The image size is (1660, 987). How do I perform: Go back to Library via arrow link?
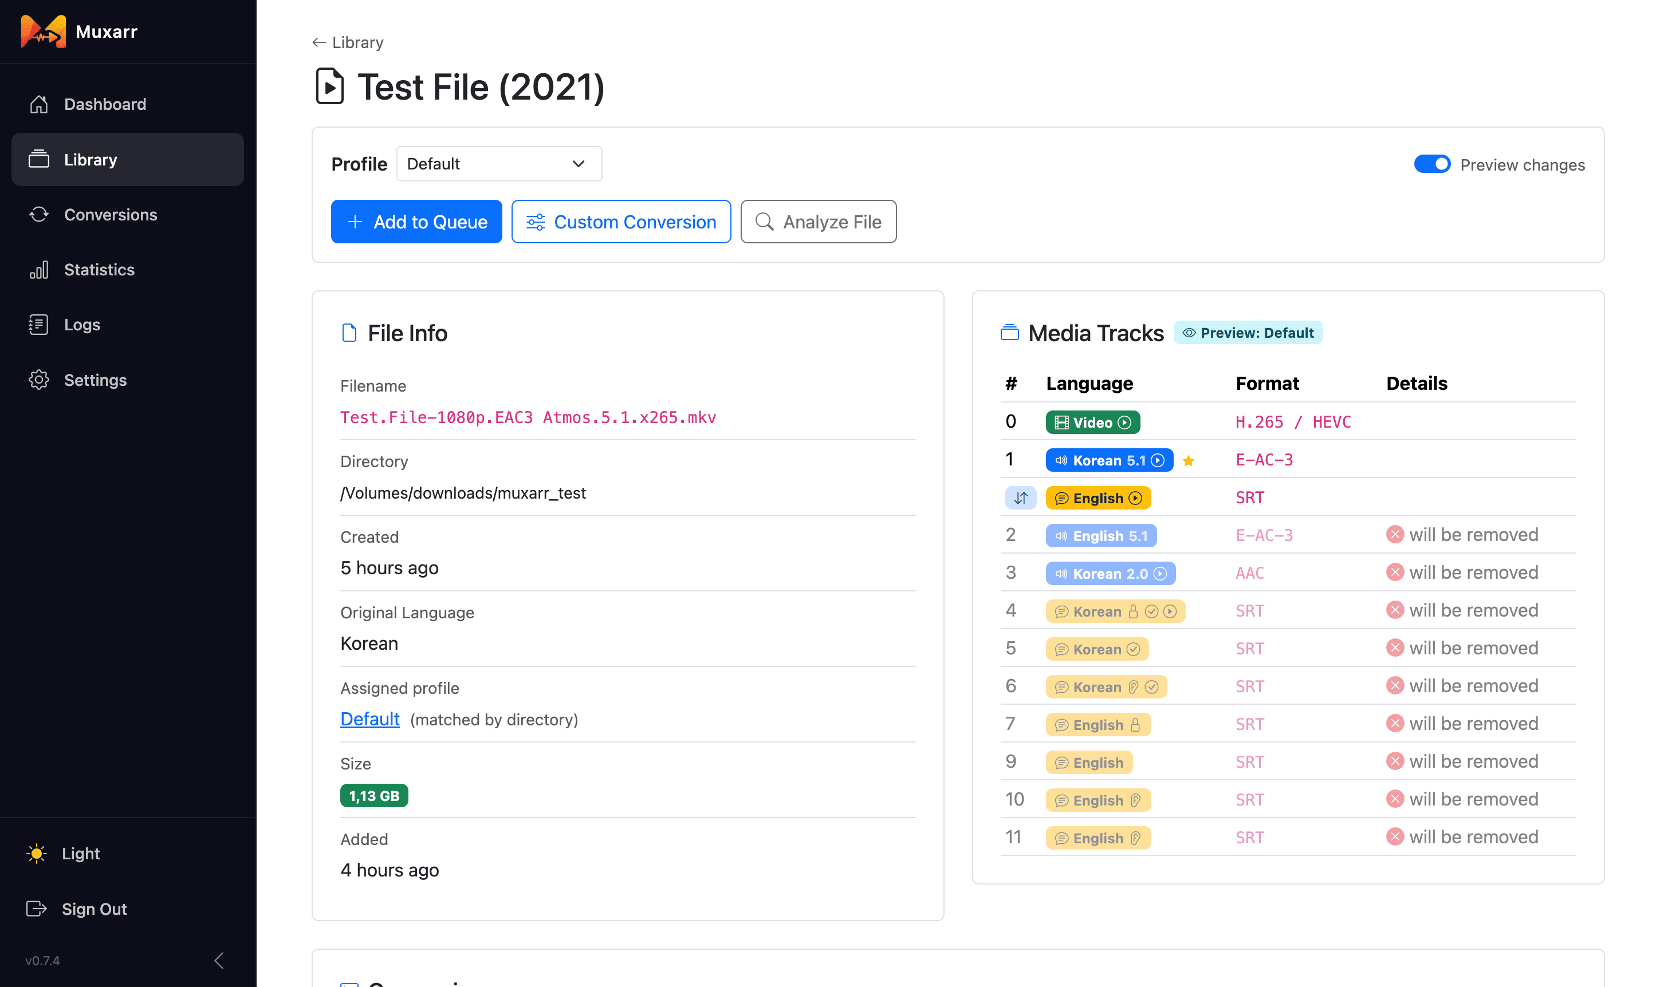click(348, 42)
